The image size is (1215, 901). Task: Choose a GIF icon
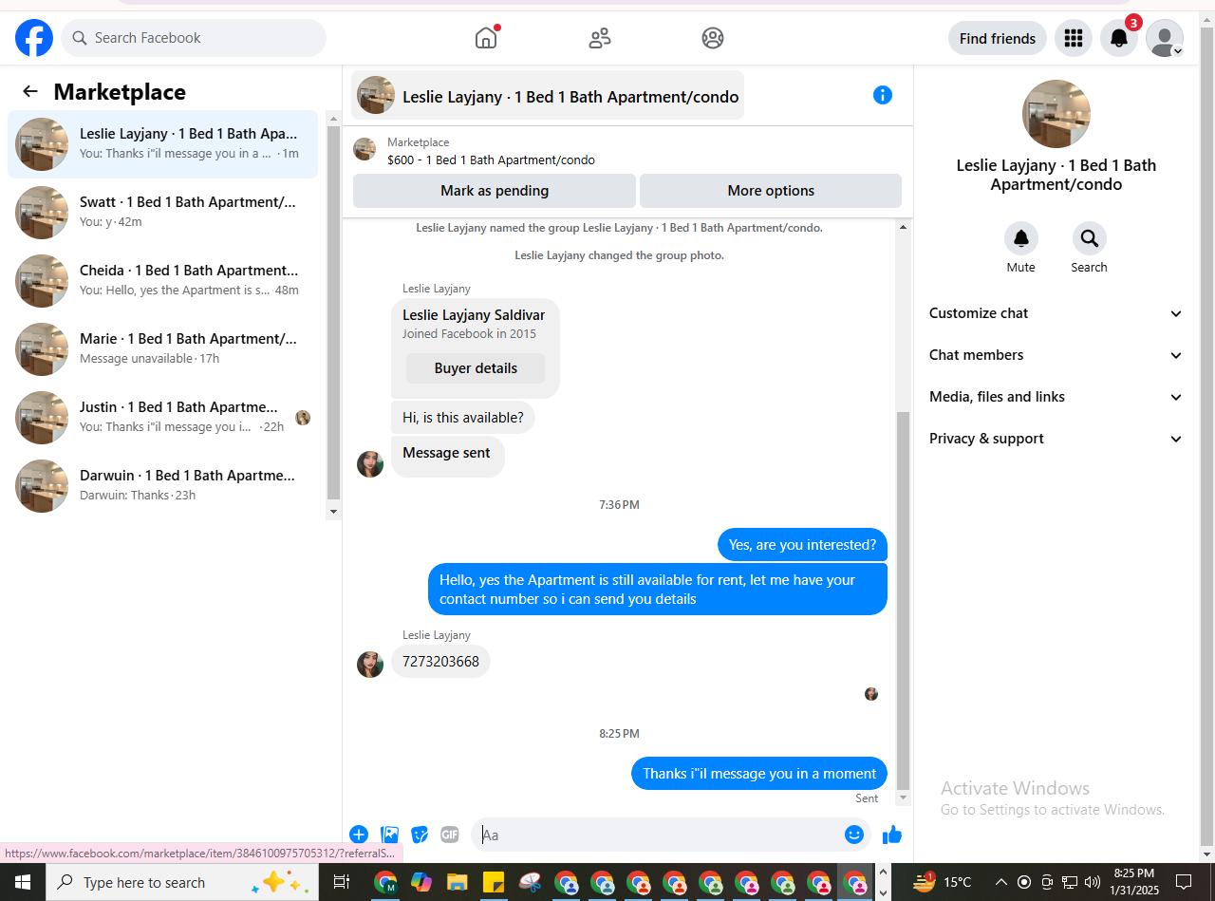coord(450,835)
